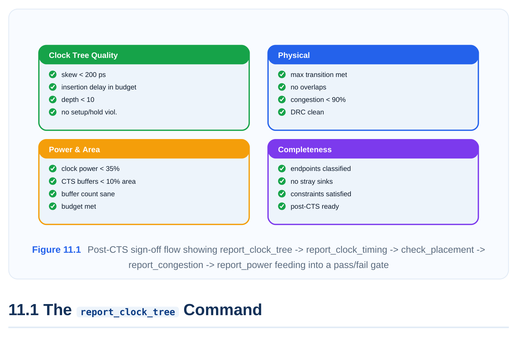Click the Figure 11.1 caption label
The image size is (518, 337).
click(x=57, y=250)
